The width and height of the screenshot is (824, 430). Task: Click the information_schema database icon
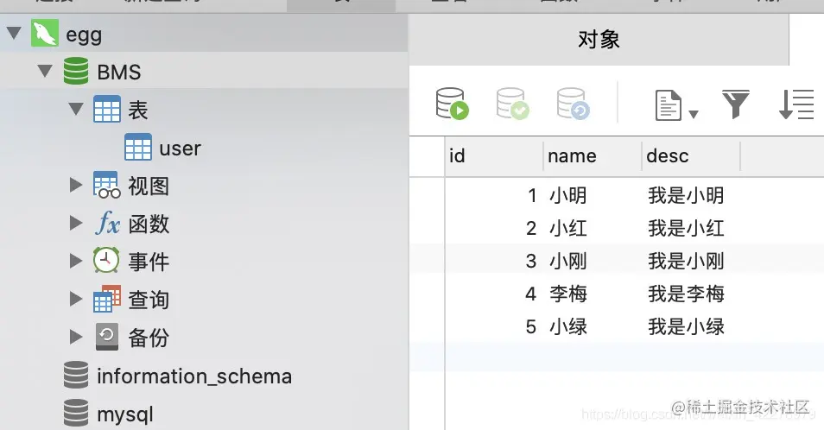[76, 375]
